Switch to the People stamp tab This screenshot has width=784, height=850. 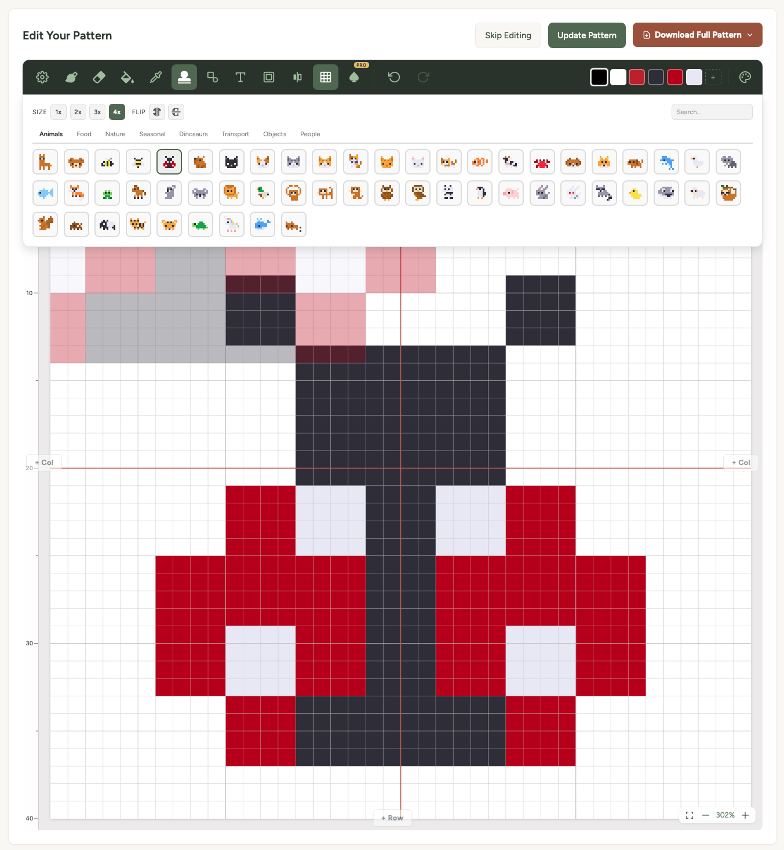310,134
